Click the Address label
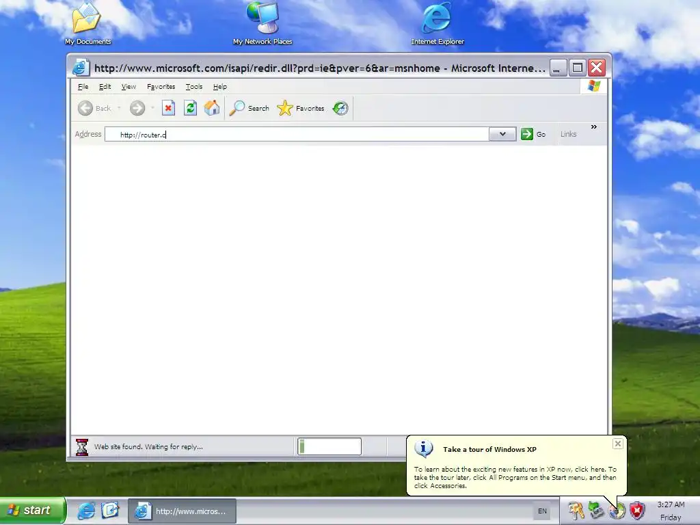 [x=88, y=134]
